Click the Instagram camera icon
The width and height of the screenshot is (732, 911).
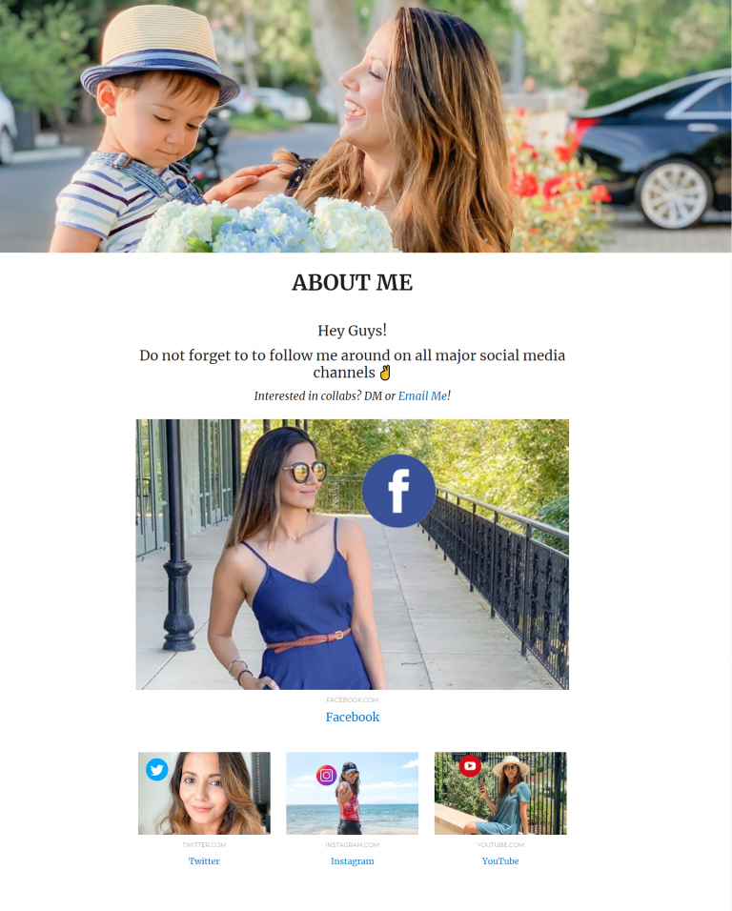point(327,775)
